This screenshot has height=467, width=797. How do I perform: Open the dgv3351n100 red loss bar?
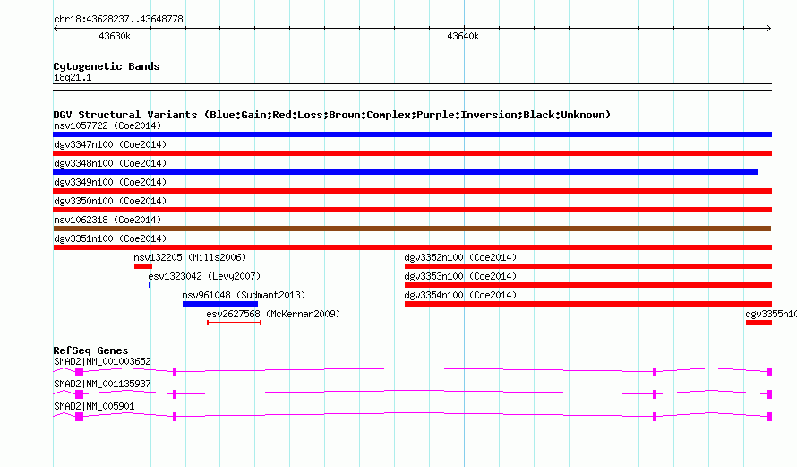(412, 247)
